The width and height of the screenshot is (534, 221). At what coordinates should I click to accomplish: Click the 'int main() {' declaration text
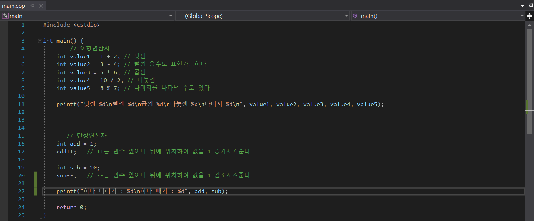point(63,41)
